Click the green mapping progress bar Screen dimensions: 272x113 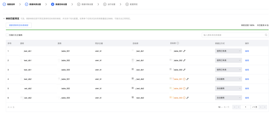point(137,30)
